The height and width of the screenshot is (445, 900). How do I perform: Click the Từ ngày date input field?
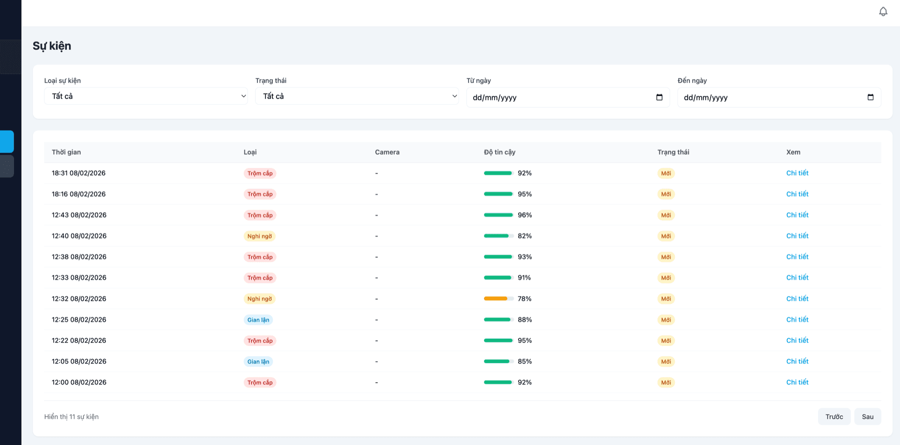coord(560,98)
